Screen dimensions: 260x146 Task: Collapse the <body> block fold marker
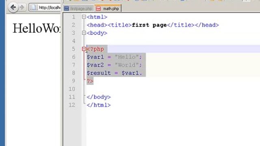[x=84, y=33]
